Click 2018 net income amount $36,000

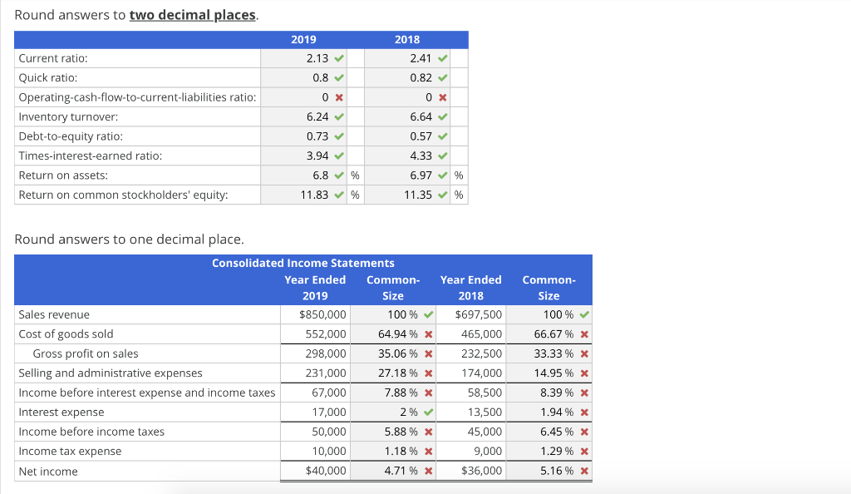481,471
